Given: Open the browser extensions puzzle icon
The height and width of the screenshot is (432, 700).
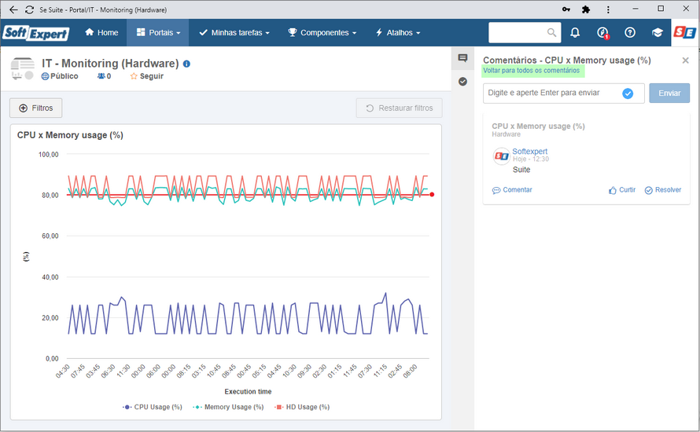Looking at the screenshot, I should (x=586, y=9).
